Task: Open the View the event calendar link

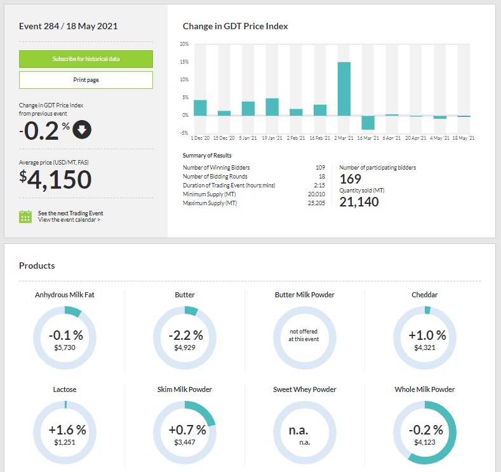Action: point(69,220)
